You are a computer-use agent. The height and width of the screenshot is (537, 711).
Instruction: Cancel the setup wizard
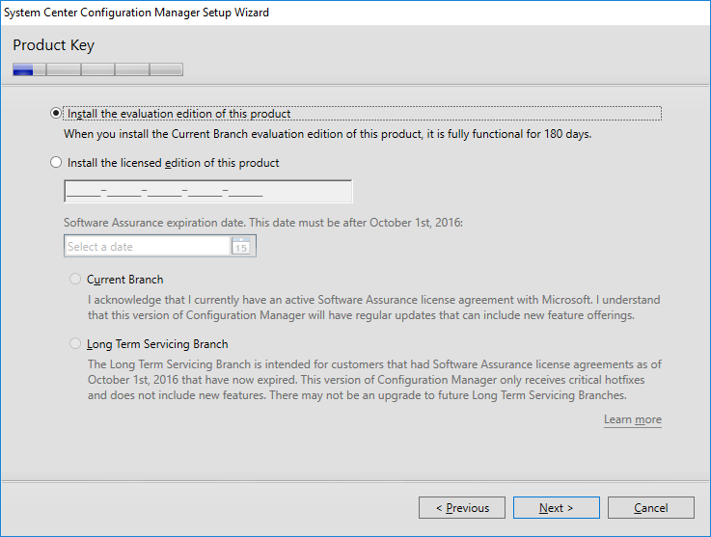650,507
